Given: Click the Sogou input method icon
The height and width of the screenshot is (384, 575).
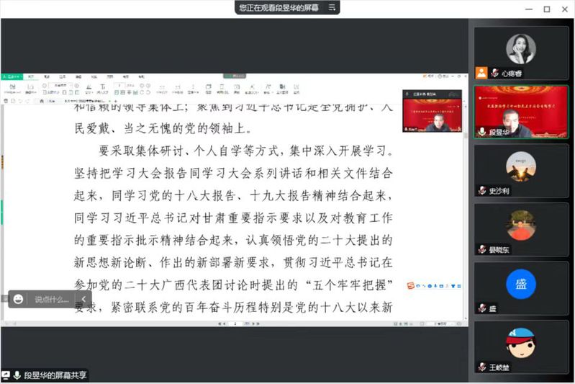Looking at the screenshot, I should point(410,286).
